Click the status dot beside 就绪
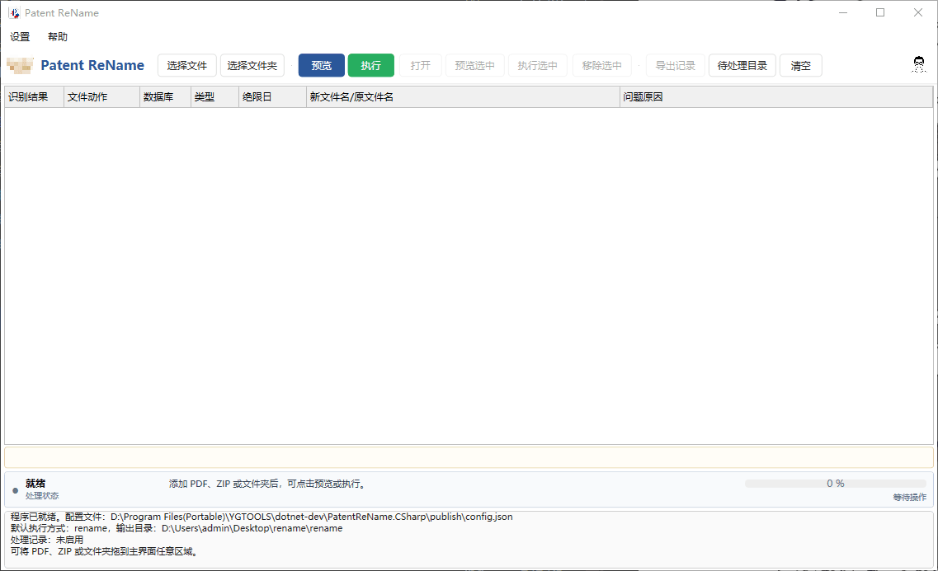The width and height of the screenshot is (938, 571). tap(15, 490)
